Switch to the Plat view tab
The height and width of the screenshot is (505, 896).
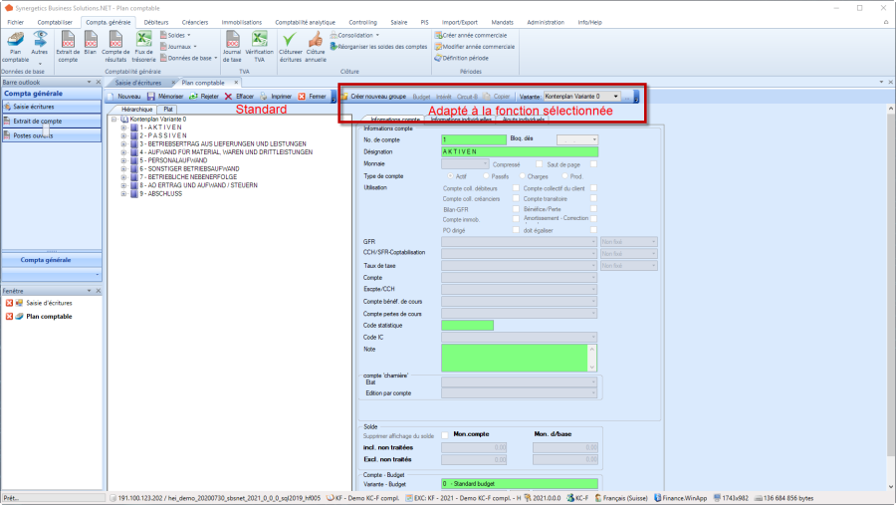169,109
